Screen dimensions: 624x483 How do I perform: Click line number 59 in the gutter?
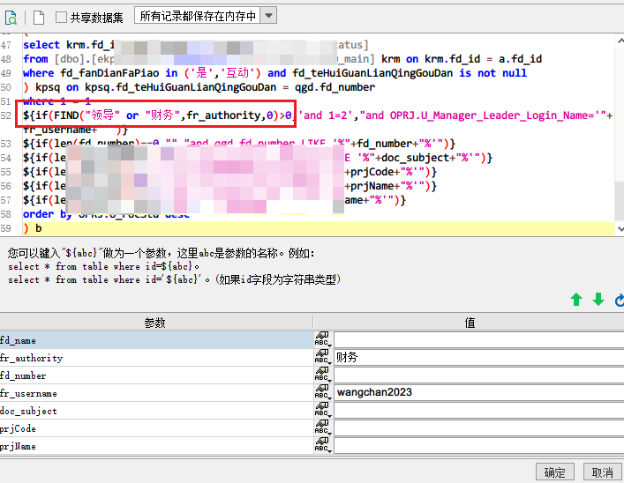(5, 228)
